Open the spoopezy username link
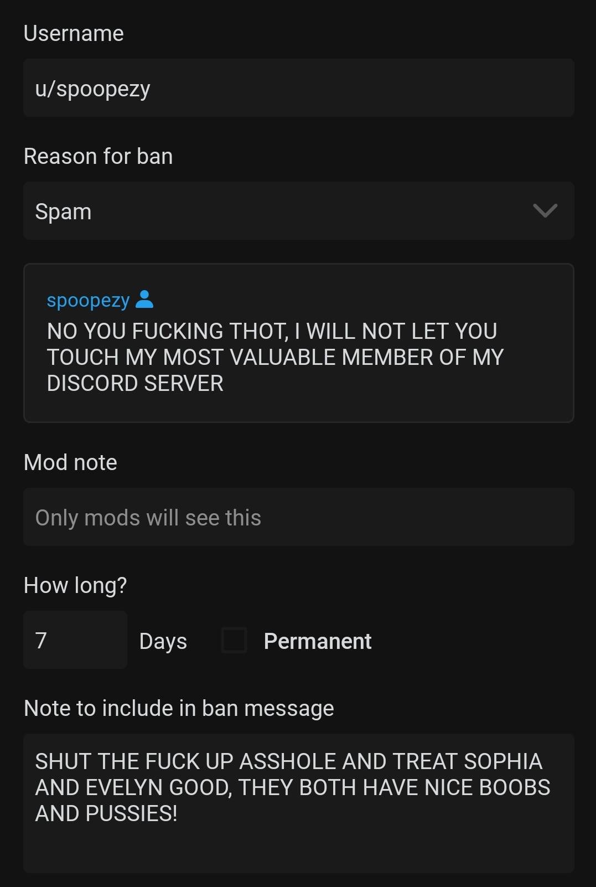 pos(88,300)
